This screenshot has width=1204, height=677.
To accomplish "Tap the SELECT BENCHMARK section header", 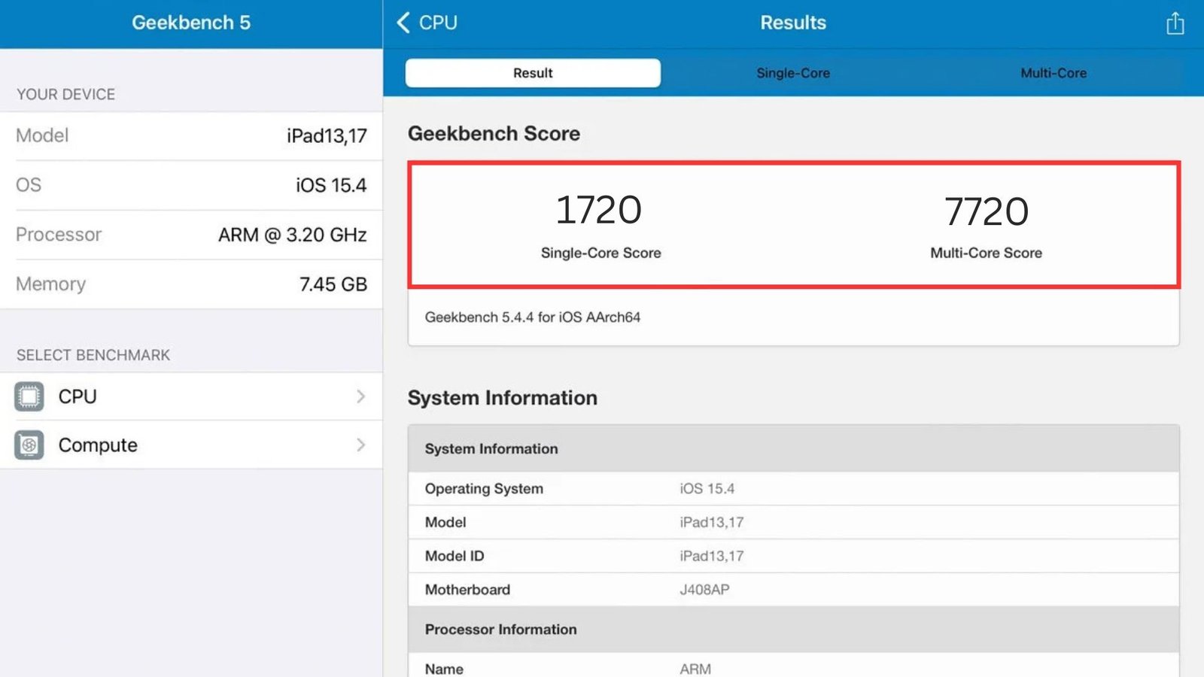I will (x=93, y=355).
